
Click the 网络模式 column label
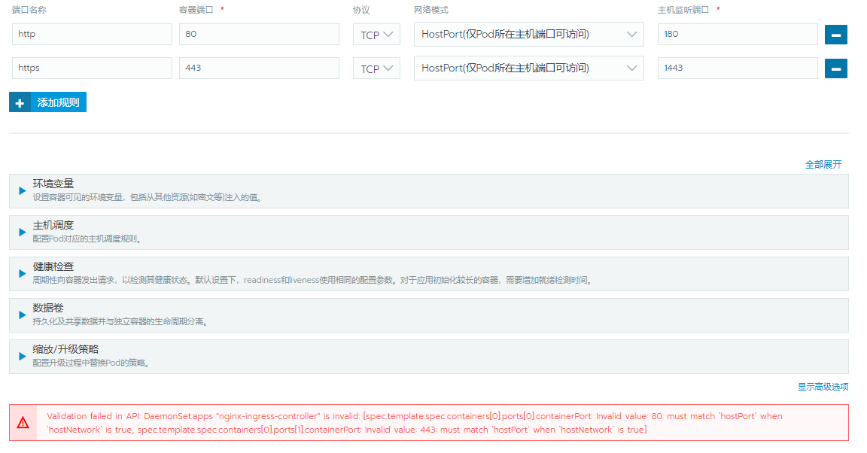coord(431,10)
